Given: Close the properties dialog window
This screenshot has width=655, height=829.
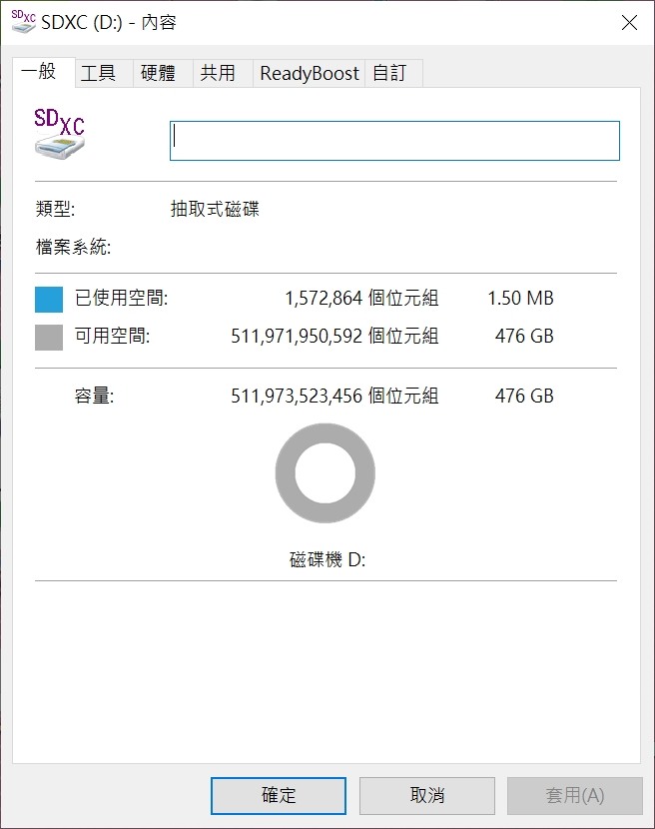Looking at the screenshot, I should (629, 23).
